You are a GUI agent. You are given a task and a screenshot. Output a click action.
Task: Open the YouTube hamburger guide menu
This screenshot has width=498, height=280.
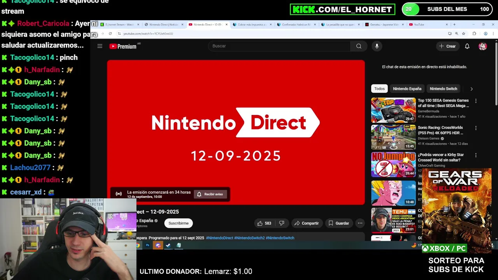coord(100,46)
